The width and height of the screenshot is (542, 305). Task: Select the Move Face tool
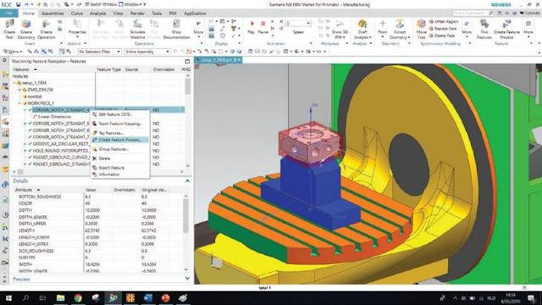tap(421, 28)
